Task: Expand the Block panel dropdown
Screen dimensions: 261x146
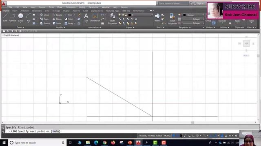Action: [x=160, y=27]
